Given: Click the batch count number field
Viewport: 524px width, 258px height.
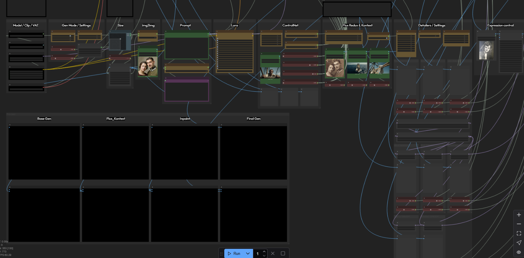Looking at the screenshot, I should (258, 254).
